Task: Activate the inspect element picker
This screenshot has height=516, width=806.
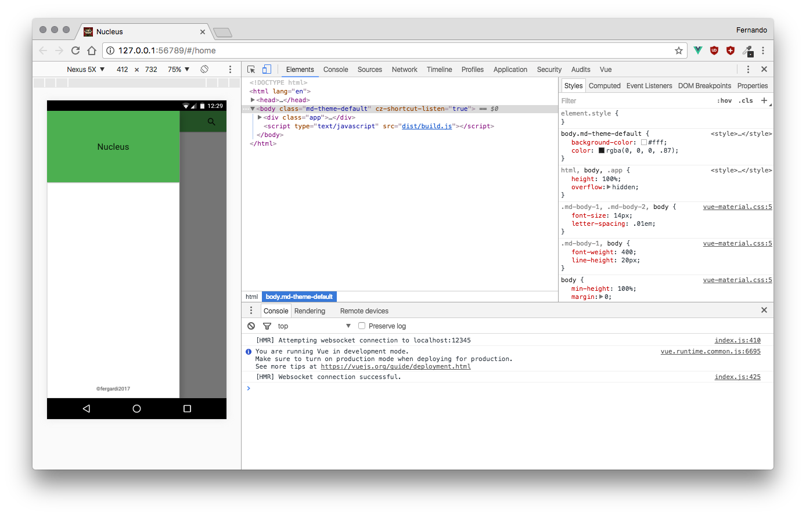Action: pos(251,69)
